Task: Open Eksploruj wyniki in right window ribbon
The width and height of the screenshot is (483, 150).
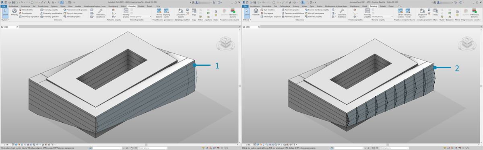Action: (x=408, y=13)
